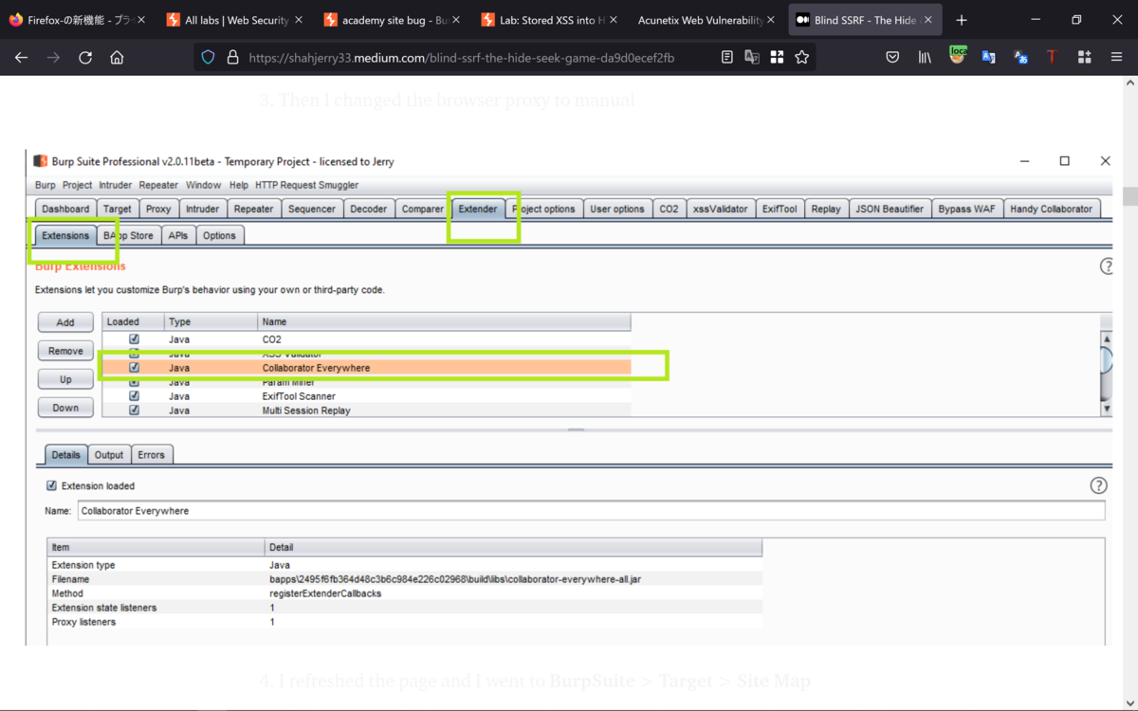Open Burp's Help menu

click(x=238, y=185)
